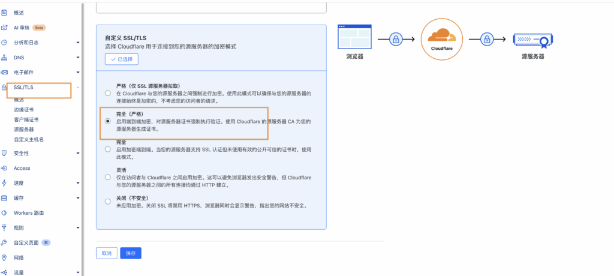Open the 自定义页面 menu item
Screen dimensions: 614x276
point(26,242)
